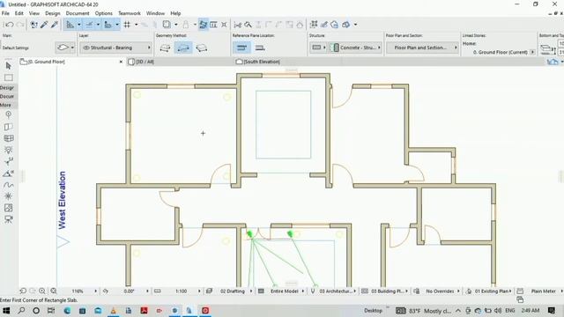Click the location pin tool in toolbox
564x317 pixels.
[8, 114]
